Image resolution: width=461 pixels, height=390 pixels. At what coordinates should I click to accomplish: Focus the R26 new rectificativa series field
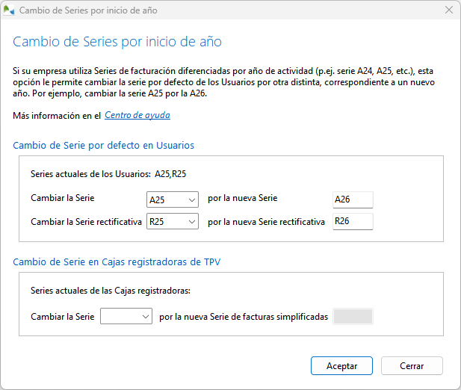click(352, 222)
